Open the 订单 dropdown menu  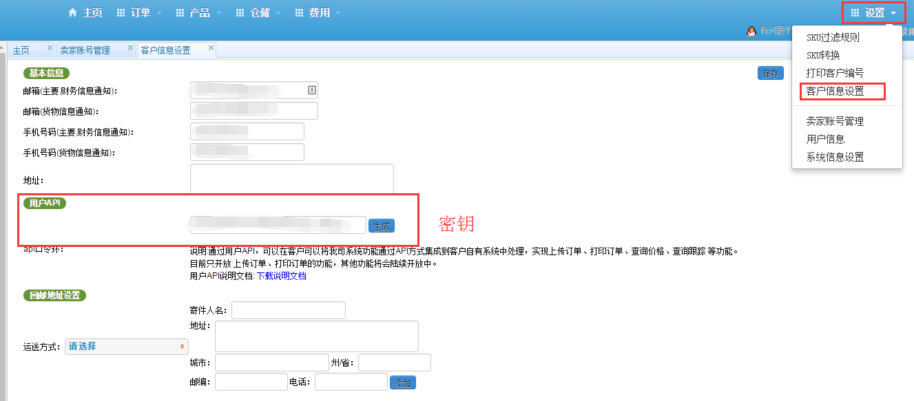tap(140, 13)
